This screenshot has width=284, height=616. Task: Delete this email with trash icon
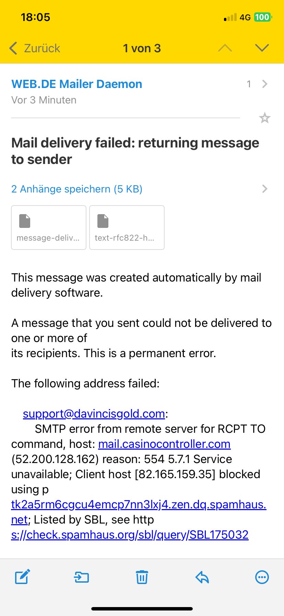(142, 577)
